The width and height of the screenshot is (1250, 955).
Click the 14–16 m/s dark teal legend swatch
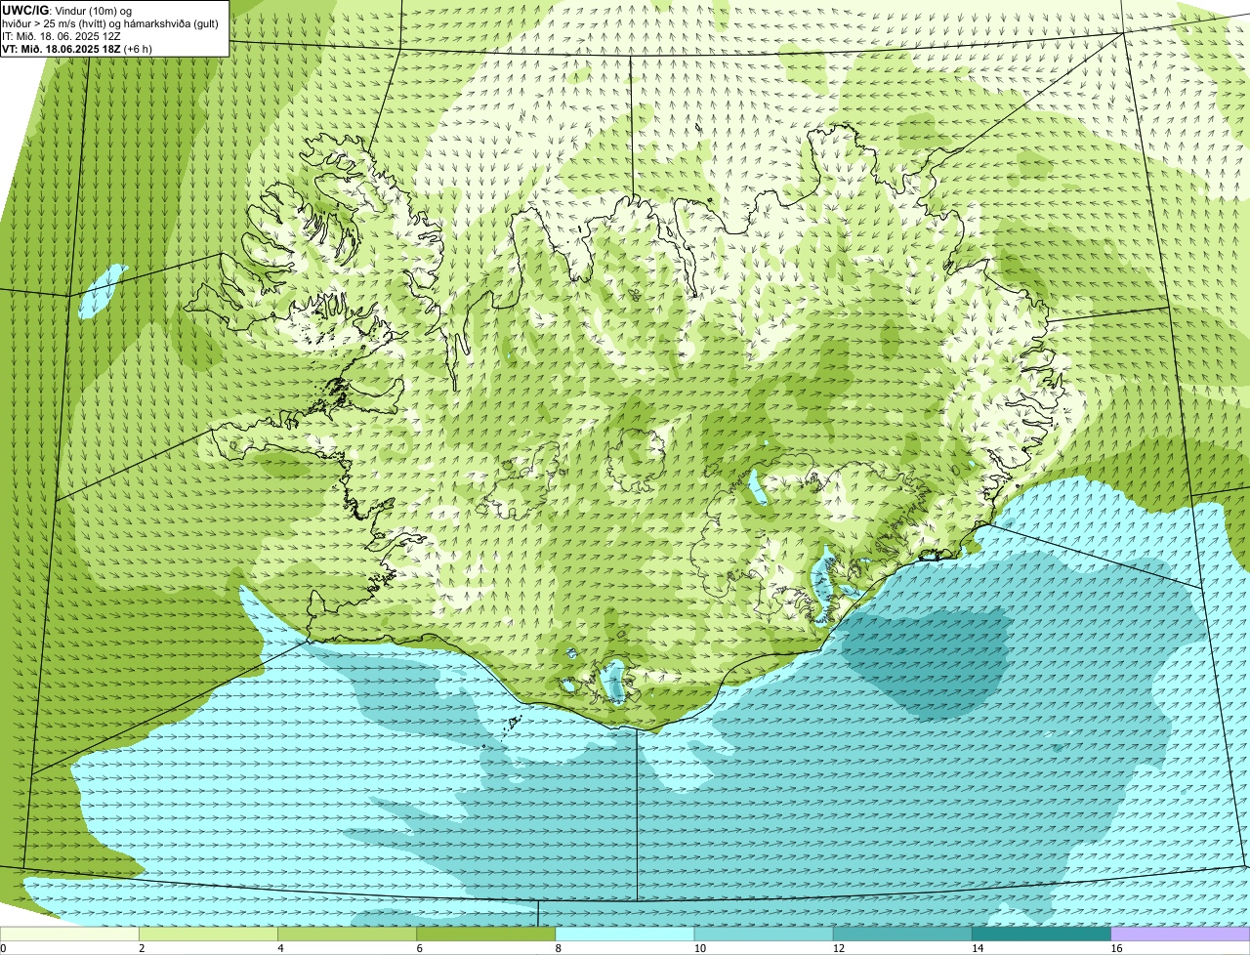1041,934
